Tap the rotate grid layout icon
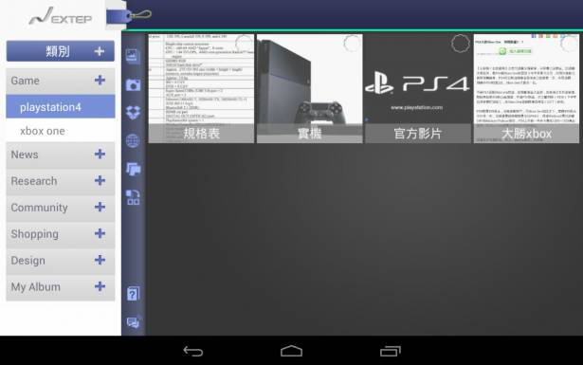This screenshot has width=583, height=365. (133, 197)
